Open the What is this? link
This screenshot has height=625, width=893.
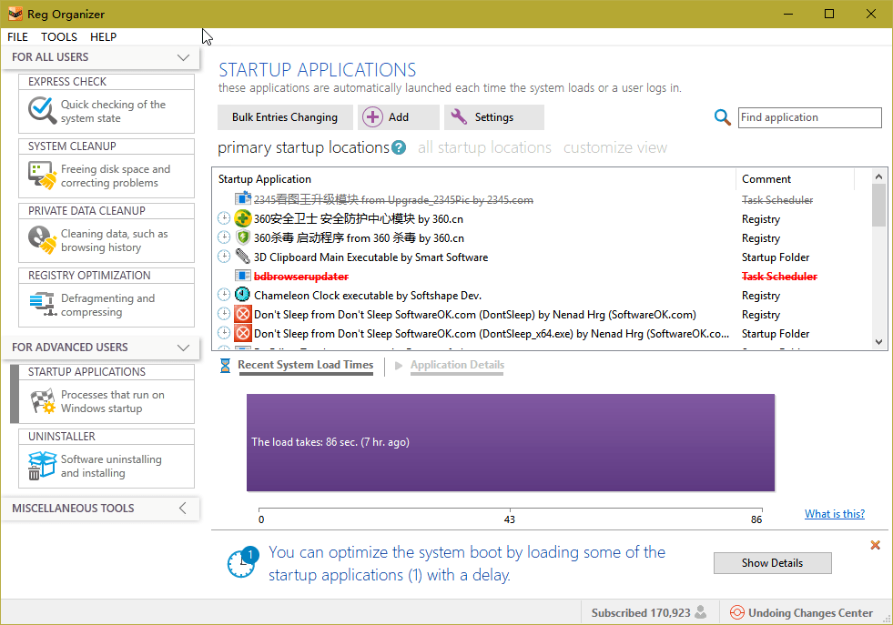pyautogui.click(x=834, y=514)
